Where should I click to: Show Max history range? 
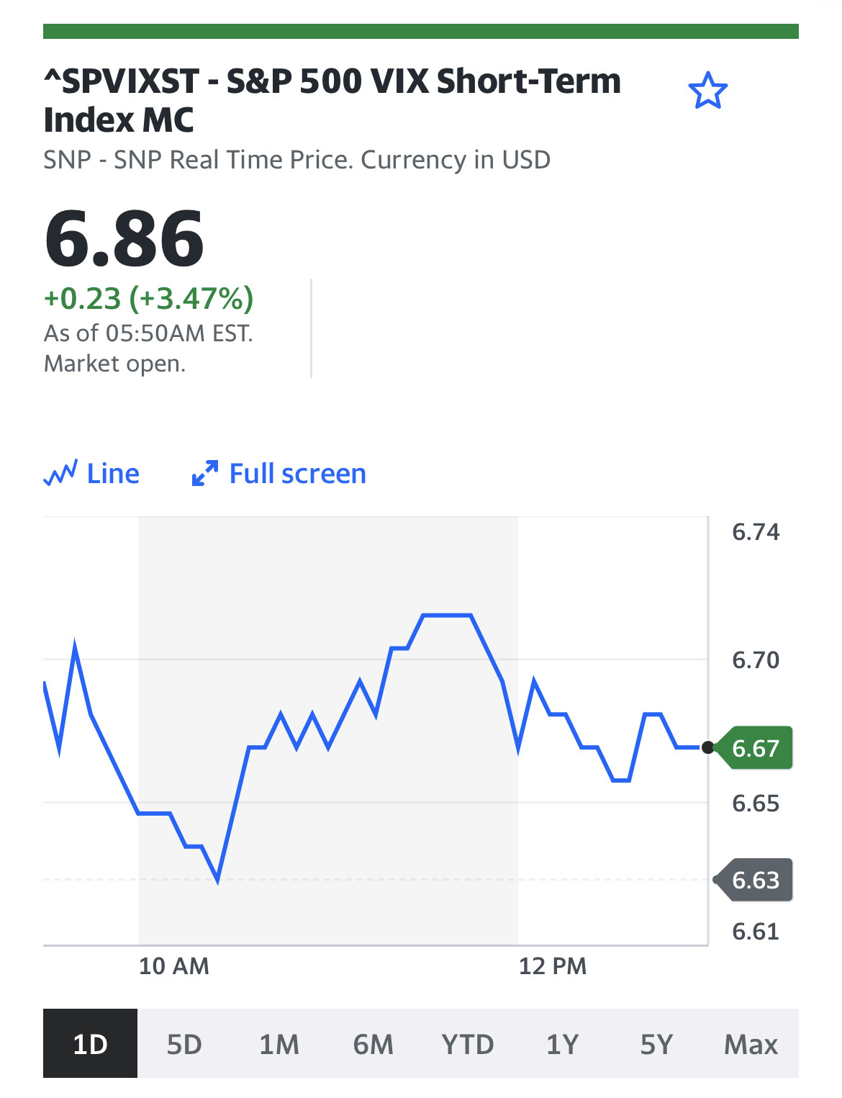pyautogui.click(x=751, y=1043)
